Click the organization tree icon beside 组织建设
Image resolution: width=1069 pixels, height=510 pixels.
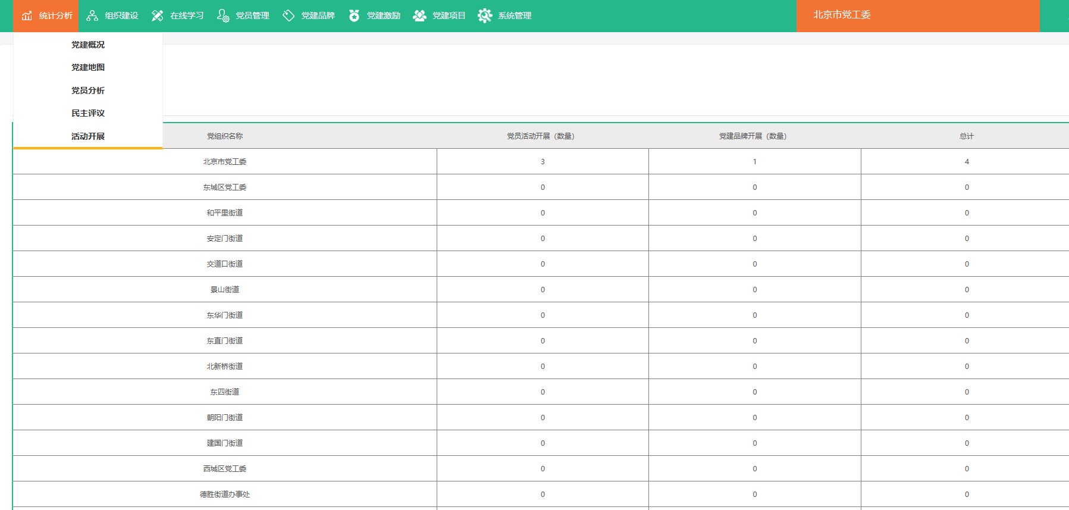(x=92, y=15)
